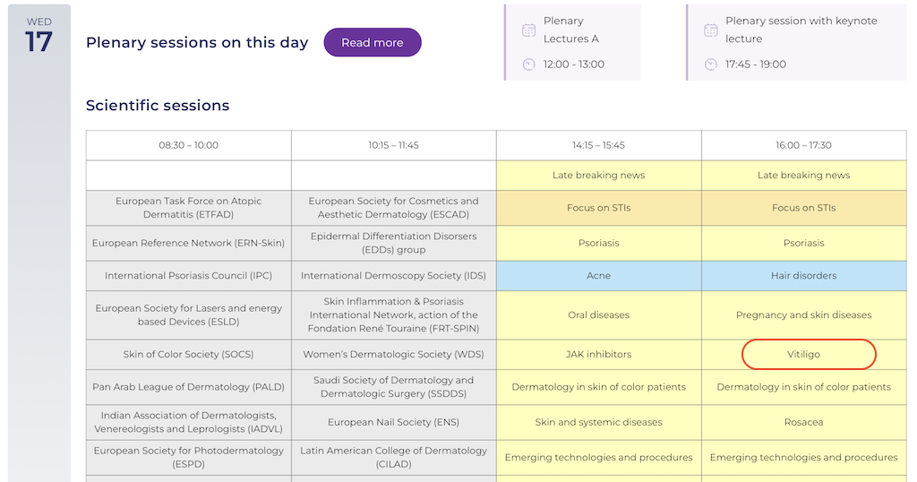
Task: Click calendar icon beside keynote lecture session
Action: 711,30
